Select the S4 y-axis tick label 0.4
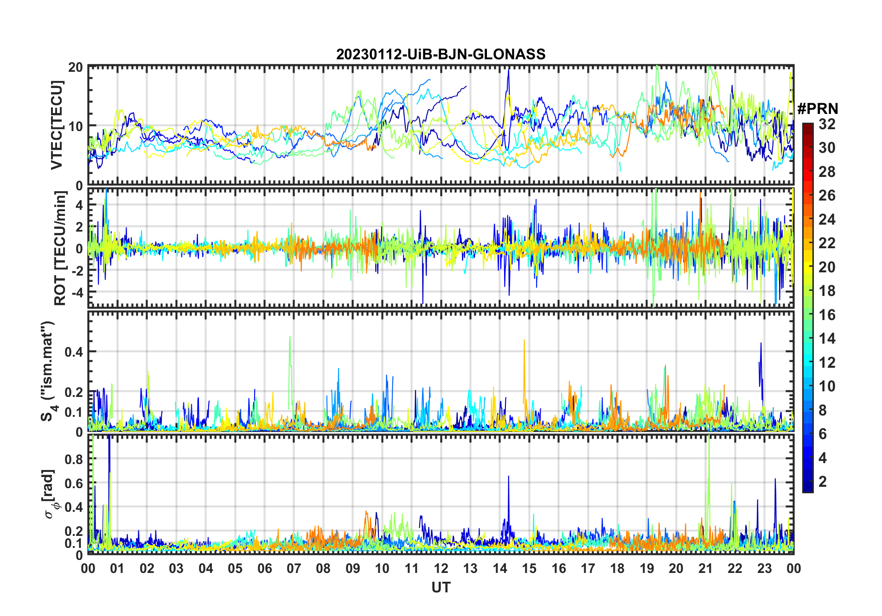 [x=74, y=352]
